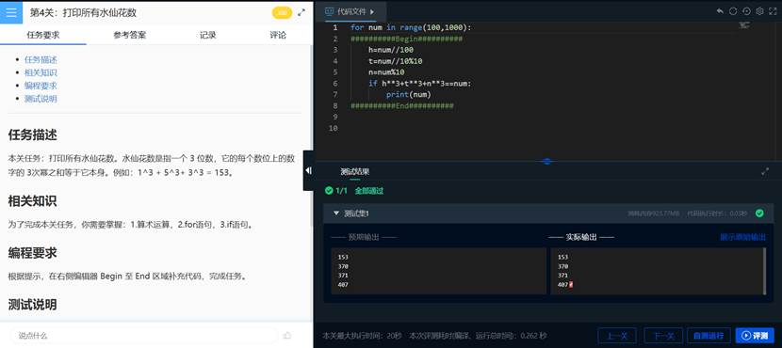Click 407 in actual output panel
The image size is (782, 348).
point(562,285)
